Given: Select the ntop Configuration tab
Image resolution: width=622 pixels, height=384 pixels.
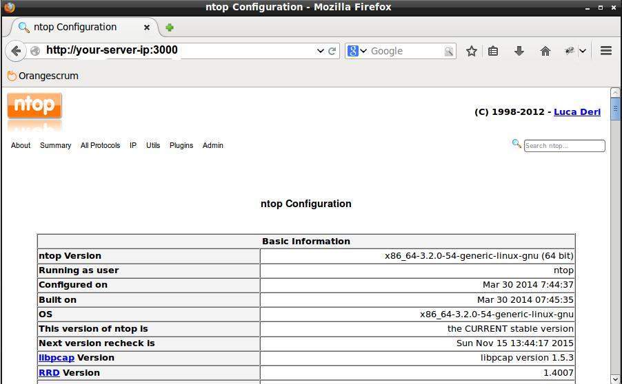Looking at the screenshot, I should [81, 28].
